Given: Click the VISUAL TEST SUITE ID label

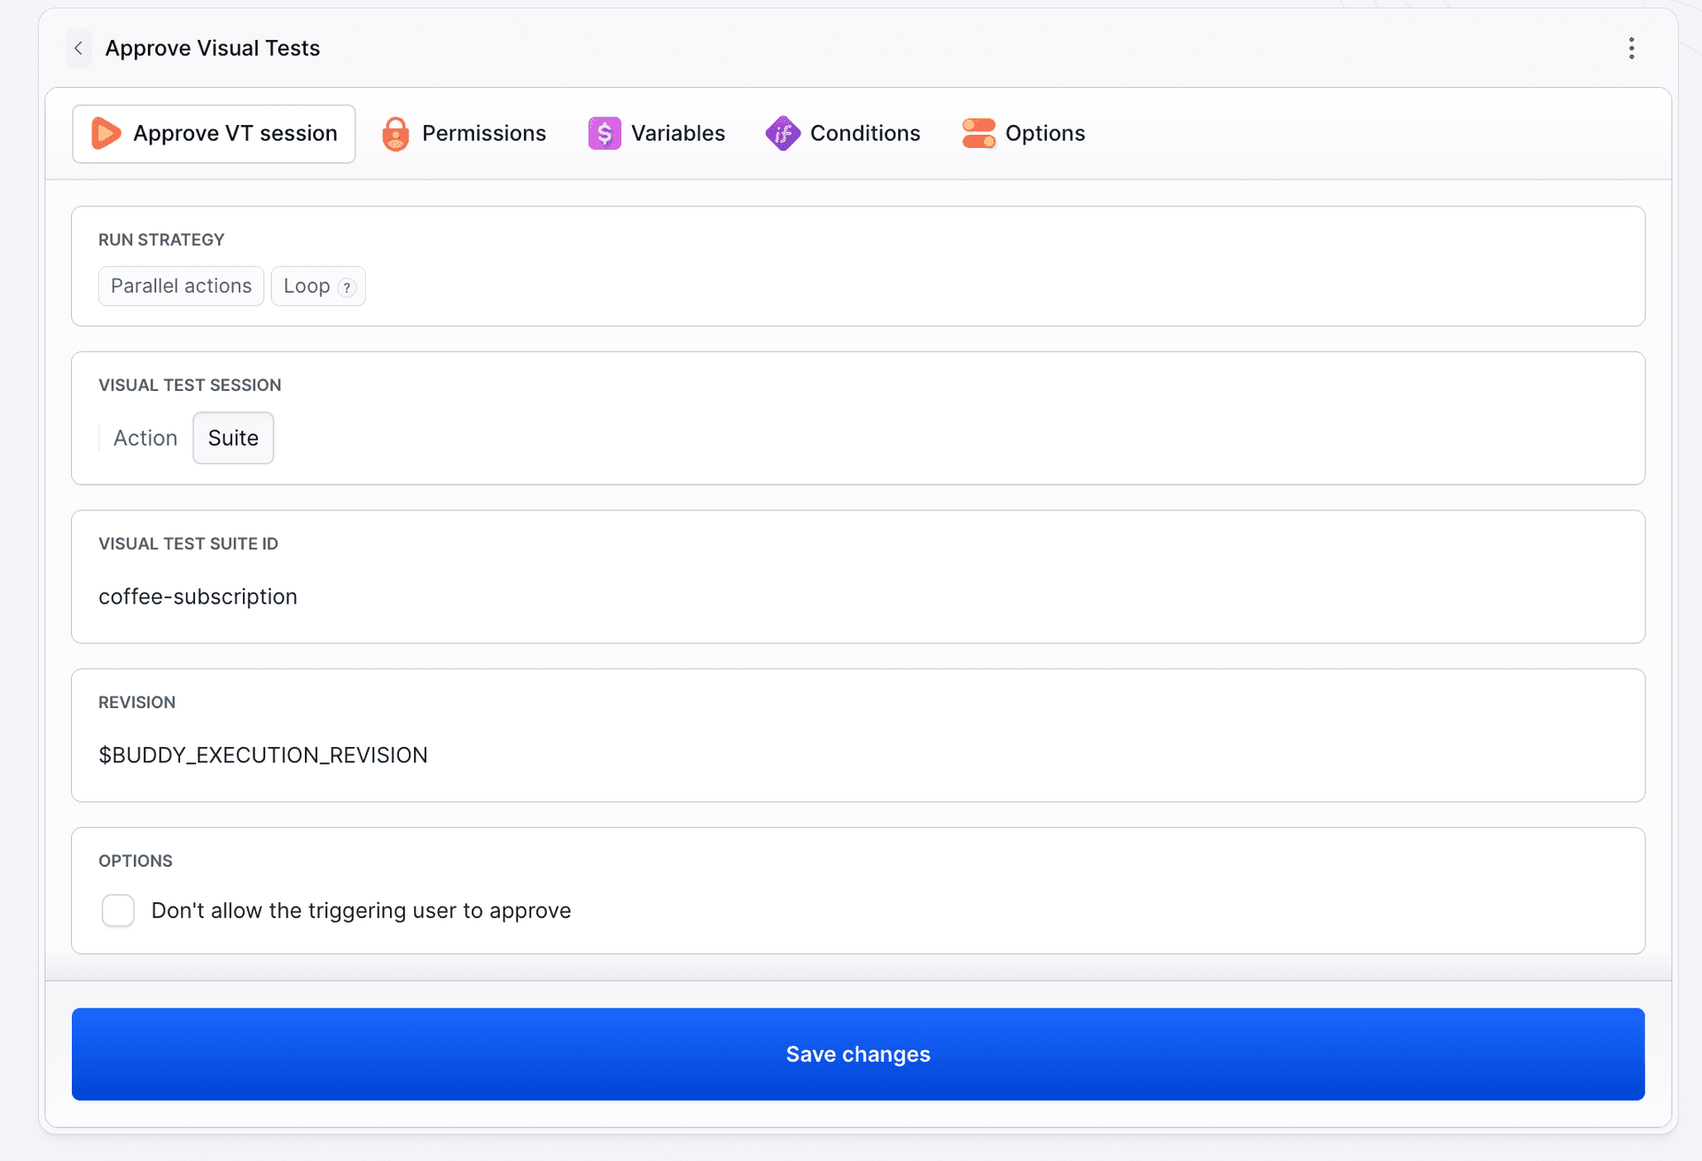Looking at the screenshot, I should pos(188,543).
